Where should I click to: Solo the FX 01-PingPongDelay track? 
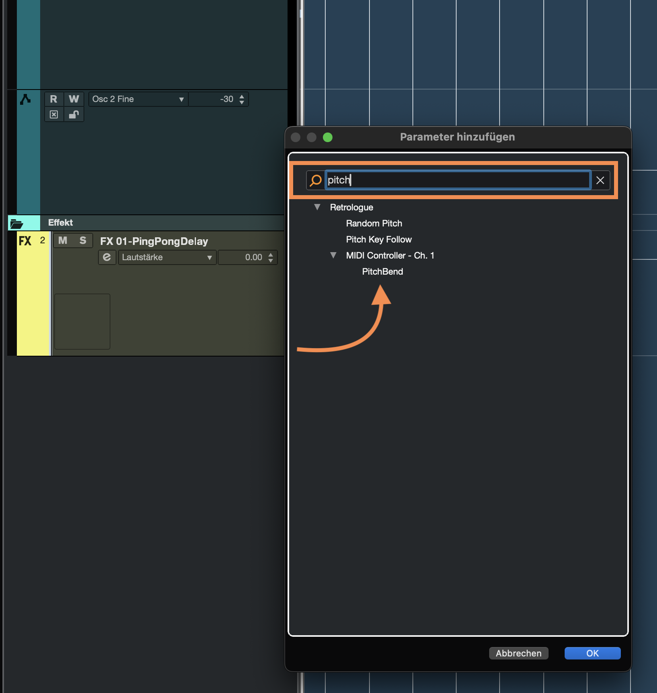pos(83,241)
